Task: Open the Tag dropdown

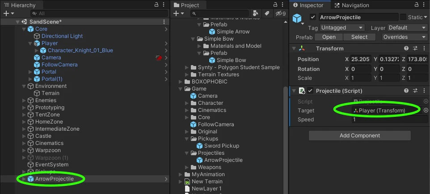Action: tap(342, 28)
